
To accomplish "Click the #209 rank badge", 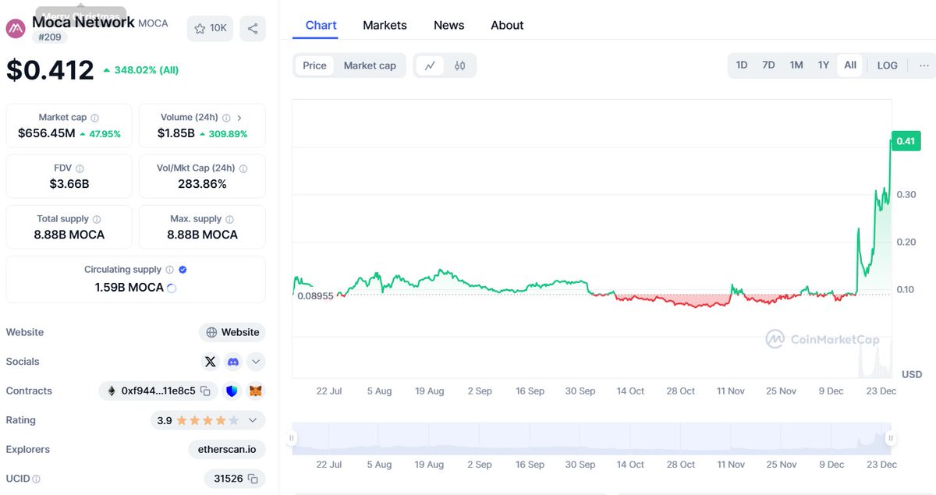I will 50,37.
